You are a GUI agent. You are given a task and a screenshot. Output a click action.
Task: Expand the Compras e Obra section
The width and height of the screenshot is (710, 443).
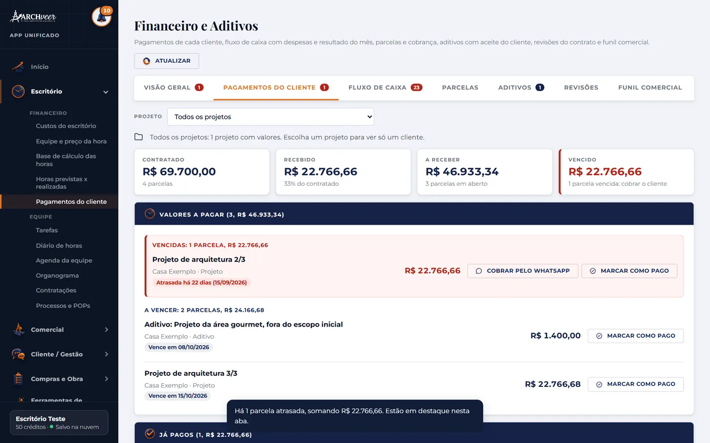coord(106,379)
